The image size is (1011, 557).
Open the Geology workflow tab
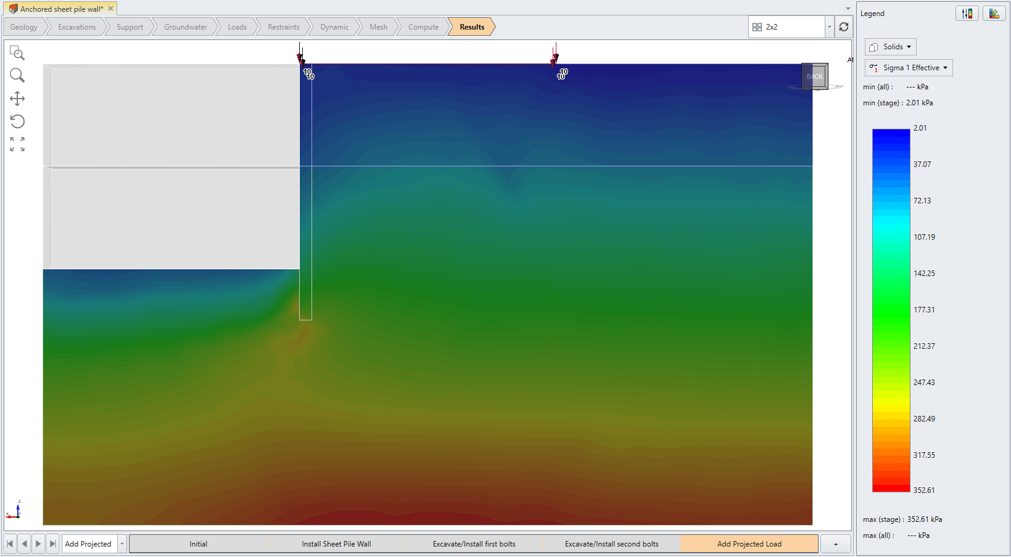(24, 27)
